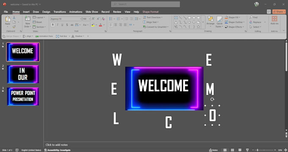Click the Line Spacing icon
Viewport: 288px width, 152px height.
pos(137,19)
